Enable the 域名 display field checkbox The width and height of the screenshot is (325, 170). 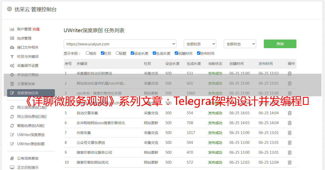(x=88, y=53)
